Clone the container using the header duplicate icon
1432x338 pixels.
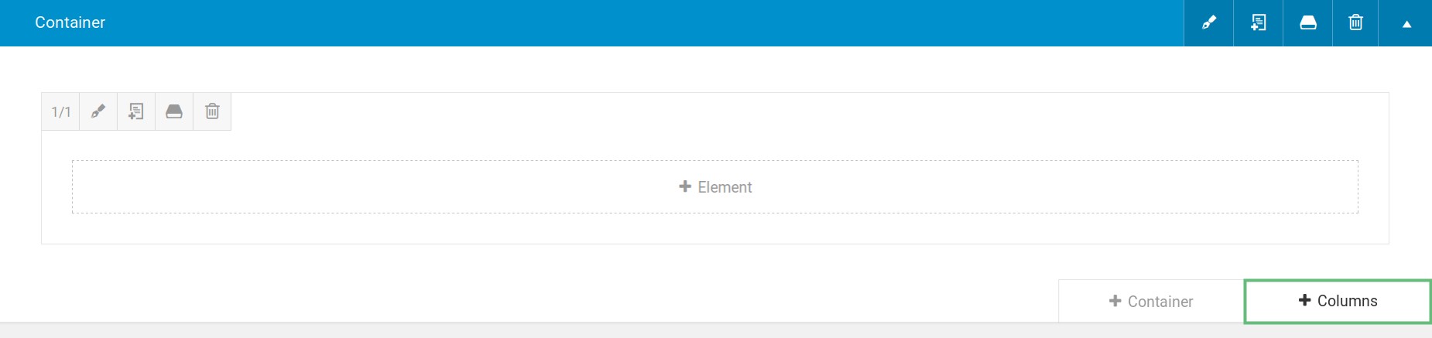[x=1258, y=22]
